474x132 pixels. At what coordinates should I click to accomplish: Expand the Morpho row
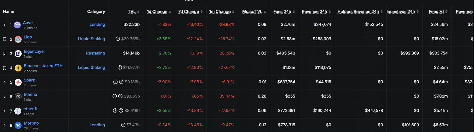pyautogui.click(x=5, y=125)
